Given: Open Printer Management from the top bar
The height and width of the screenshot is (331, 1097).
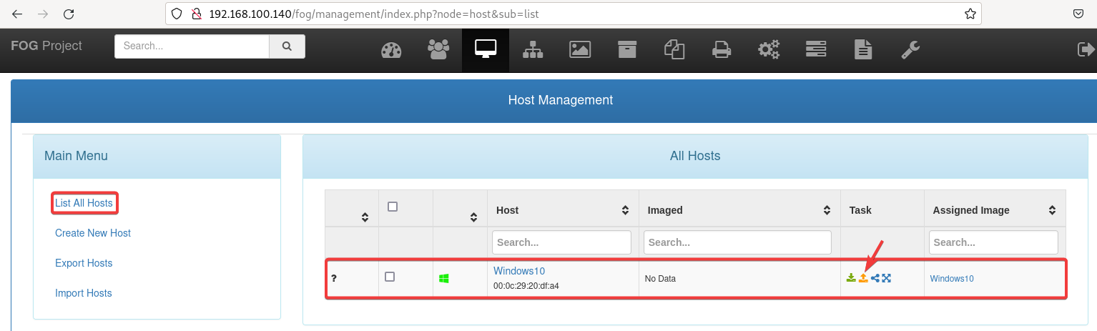Looking at the screenshot, I should click(721, 49).
